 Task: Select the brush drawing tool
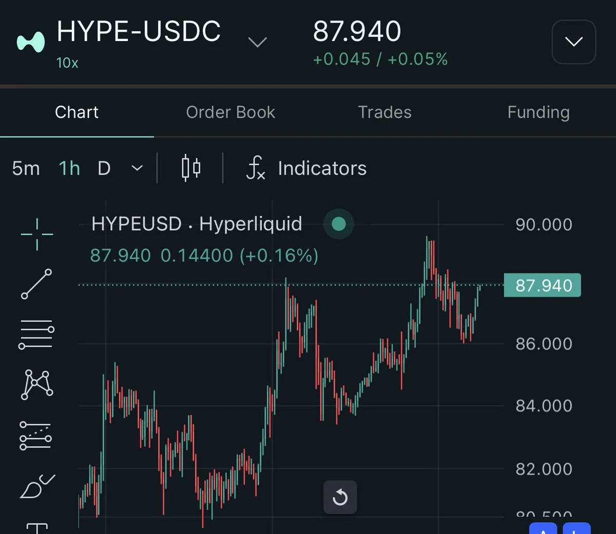(37, 486)
